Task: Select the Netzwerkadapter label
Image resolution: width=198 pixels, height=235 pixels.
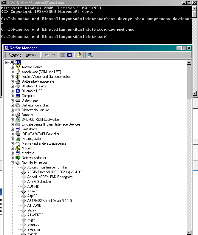Action: click(x=34, y=158)
